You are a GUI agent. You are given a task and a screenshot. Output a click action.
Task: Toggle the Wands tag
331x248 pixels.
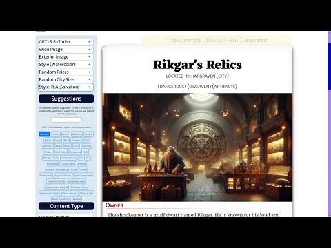click(x=48, y=140)
